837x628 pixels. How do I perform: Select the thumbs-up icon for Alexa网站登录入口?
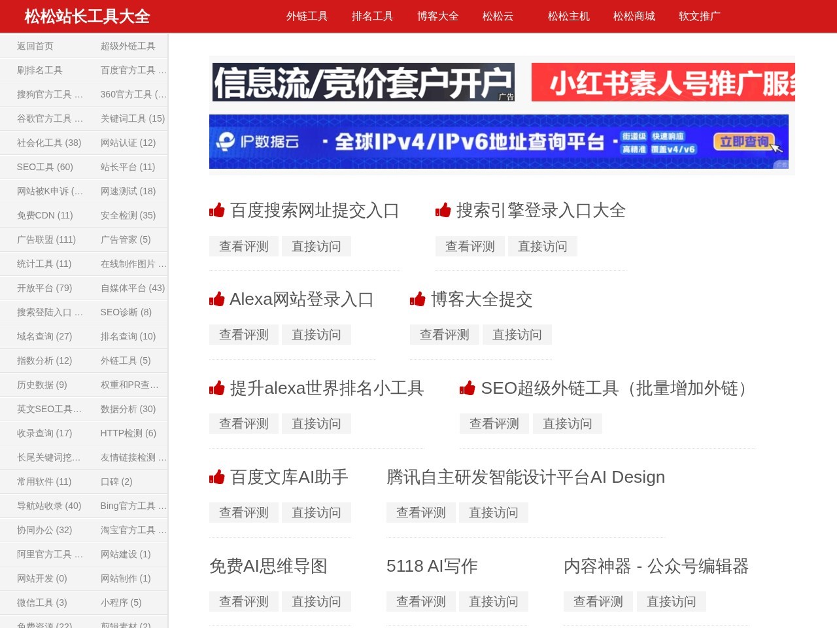[x=218, y=298]
